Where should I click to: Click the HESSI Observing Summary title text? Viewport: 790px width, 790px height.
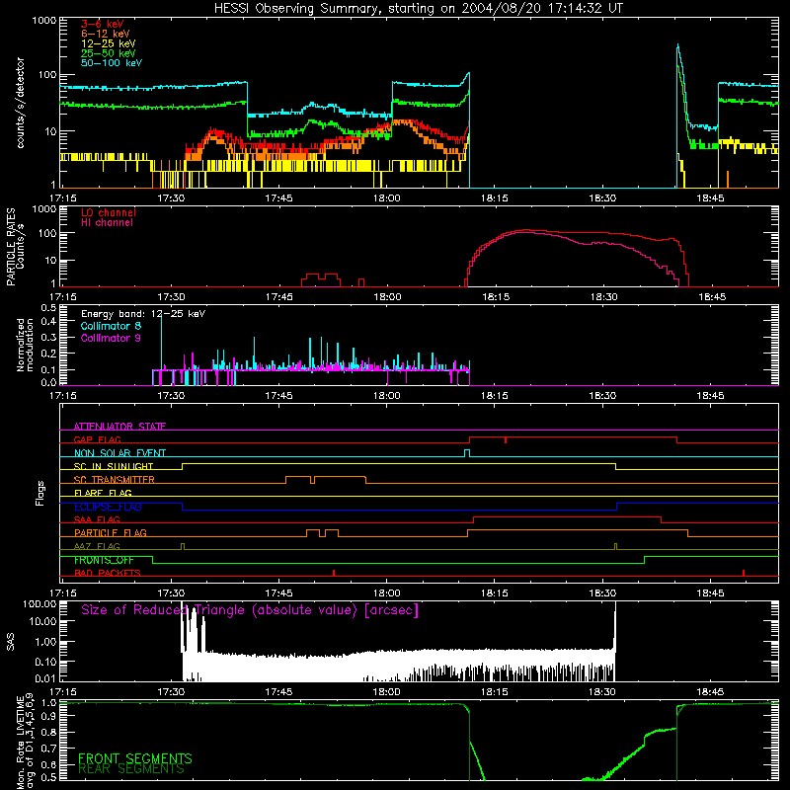pyautogui.click(x=418, y=9)
